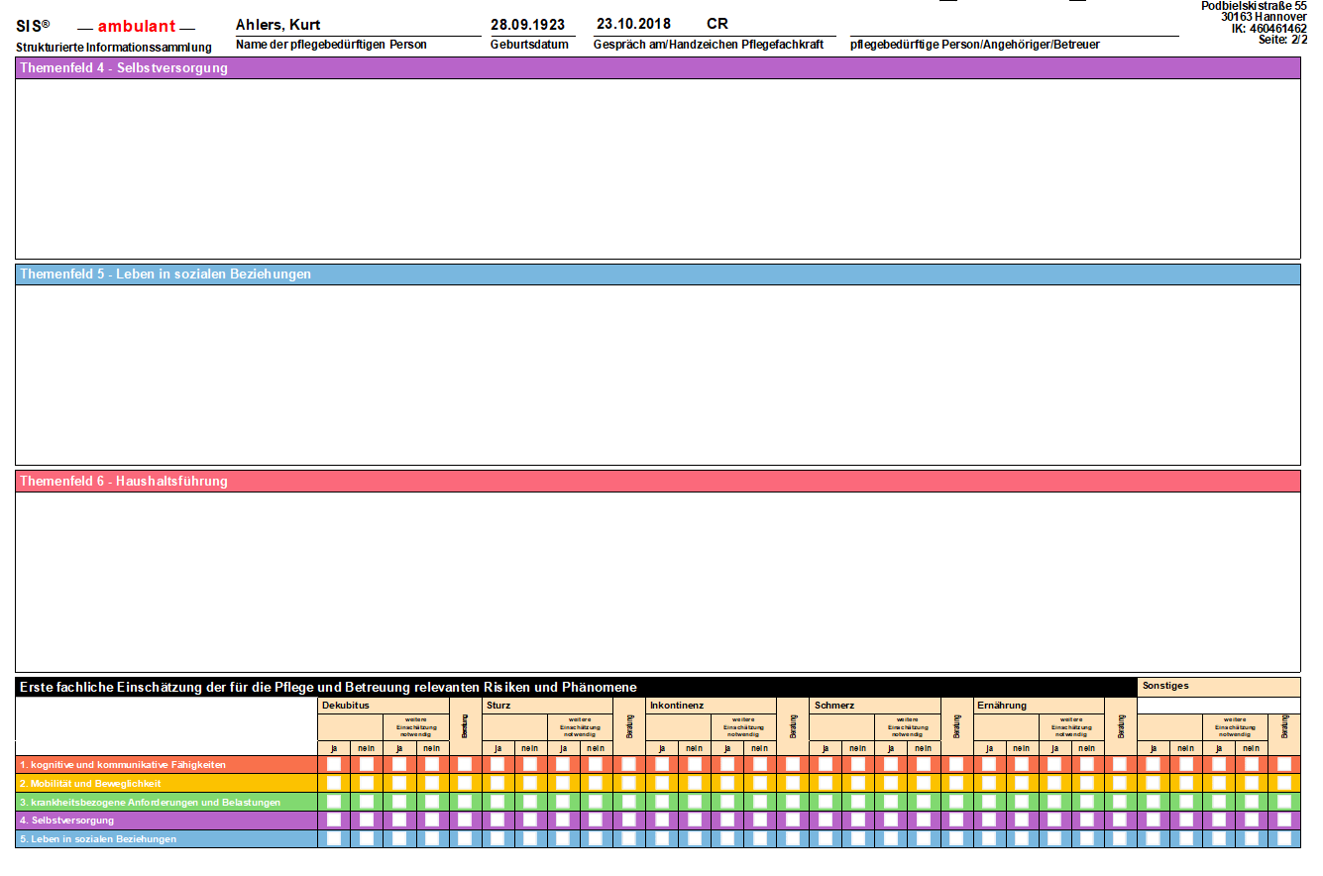Image resolution: width=1323 pixels, height=876 pixels.
Task: Tick Sturz Beratung box in Mobilität und Beweglichkeit row
Action: (628, 783)
